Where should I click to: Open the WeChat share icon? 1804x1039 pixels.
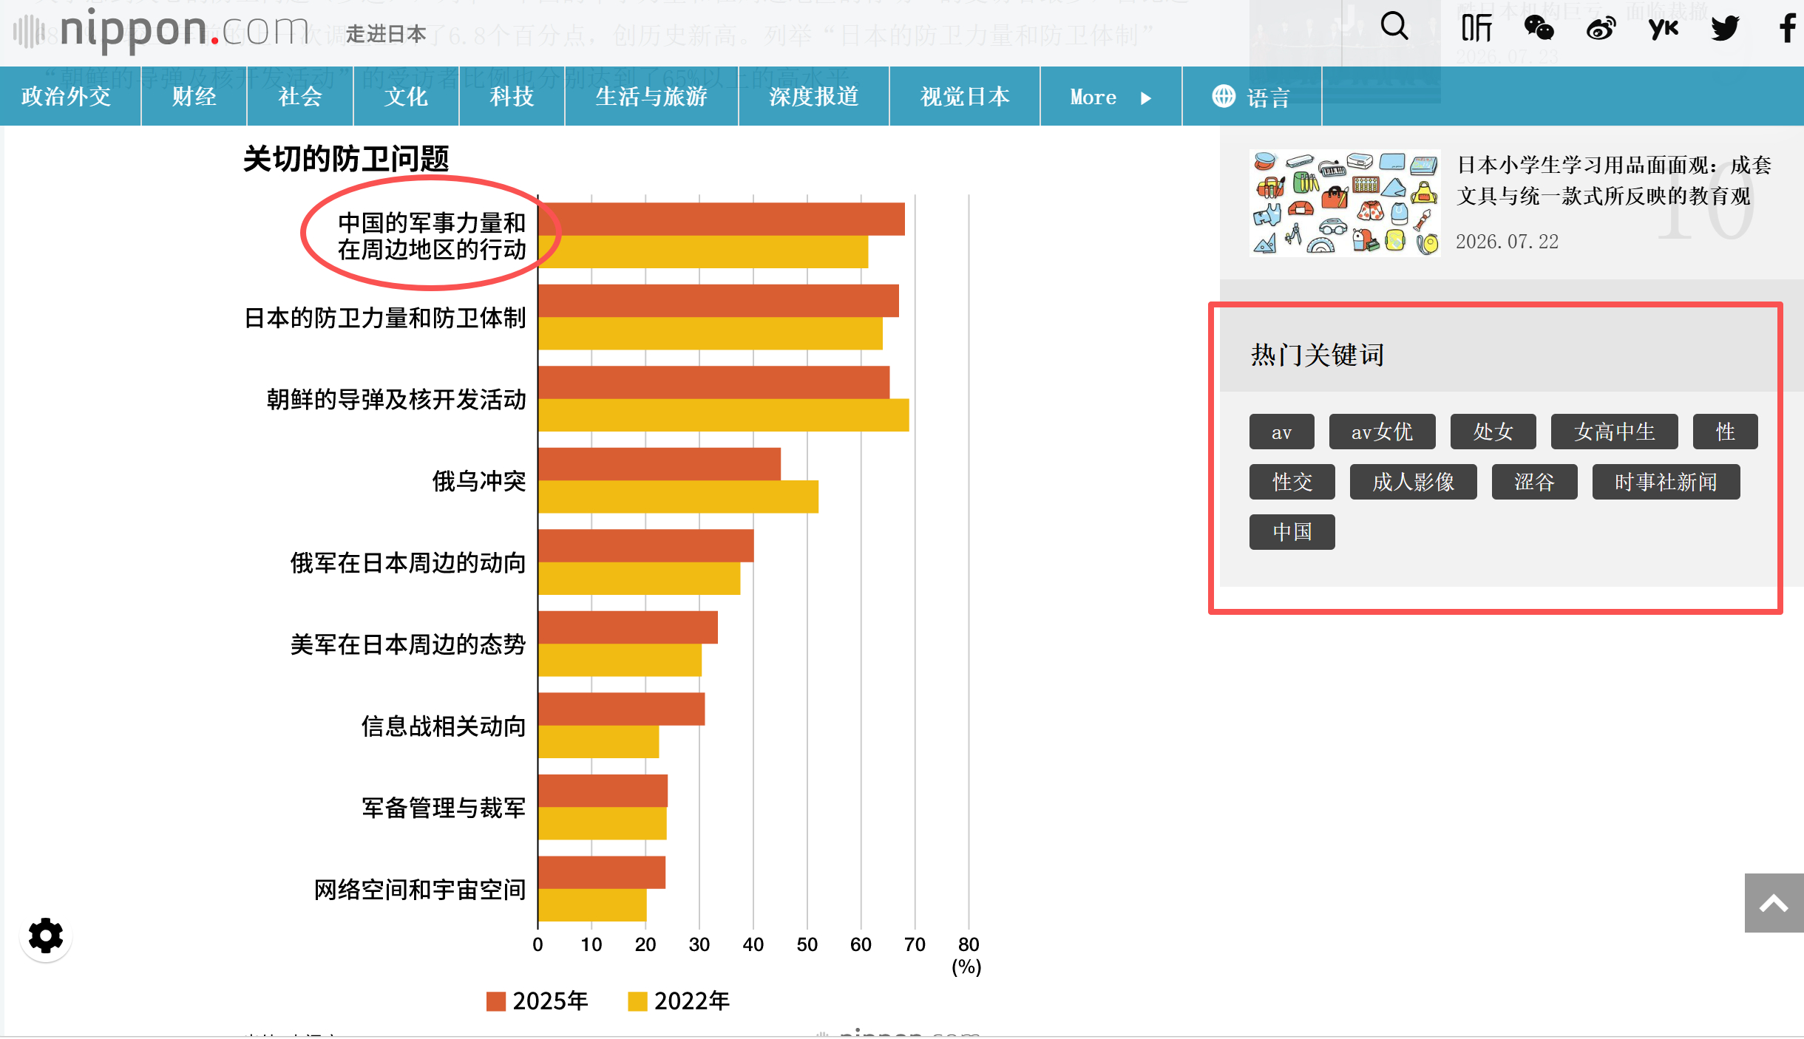[1539, 28]
